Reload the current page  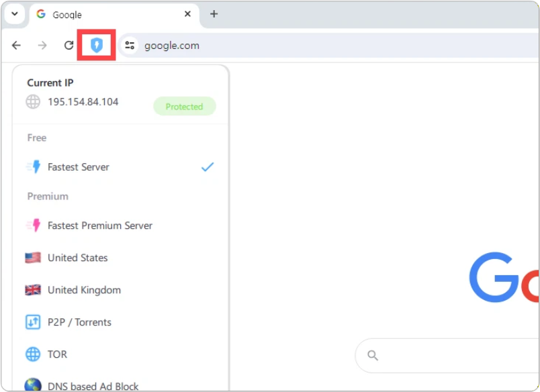point(69,46)
